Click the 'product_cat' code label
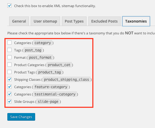155x128 pixels. [x=59, y=65]
